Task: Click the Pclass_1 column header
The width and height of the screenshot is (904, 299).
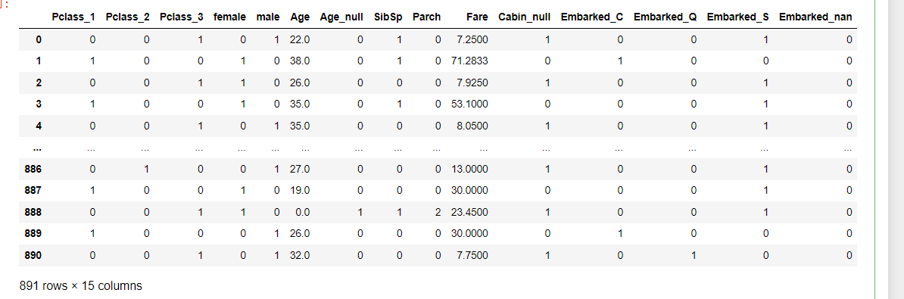Action: point(73,17)
